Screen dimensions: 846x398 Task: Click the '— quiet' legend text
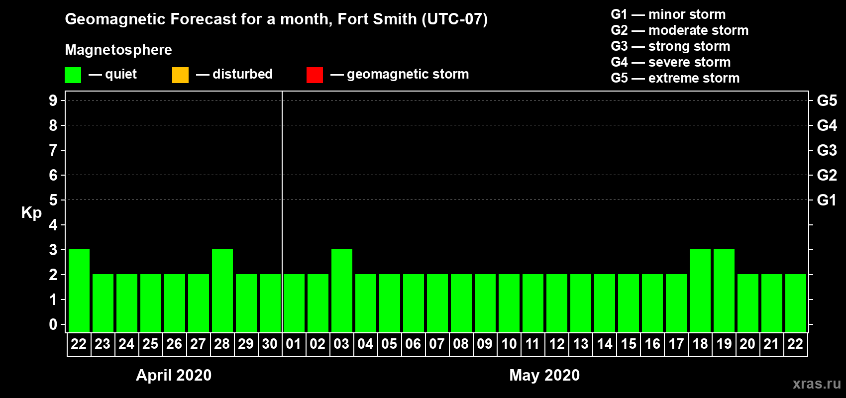coord(112,74)
